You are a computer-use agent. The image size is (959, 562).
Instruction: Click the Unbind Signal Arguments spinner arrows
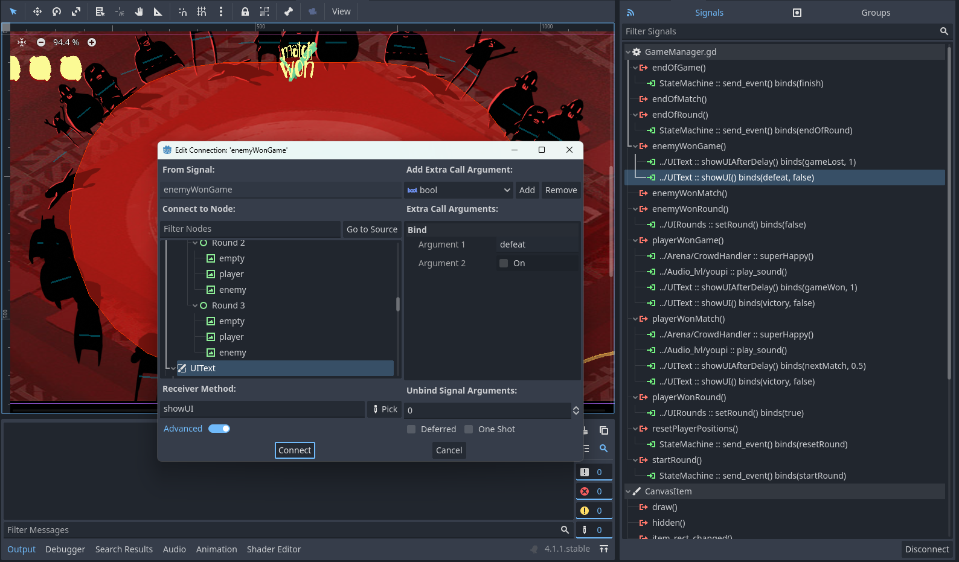[x=576, y=410]
